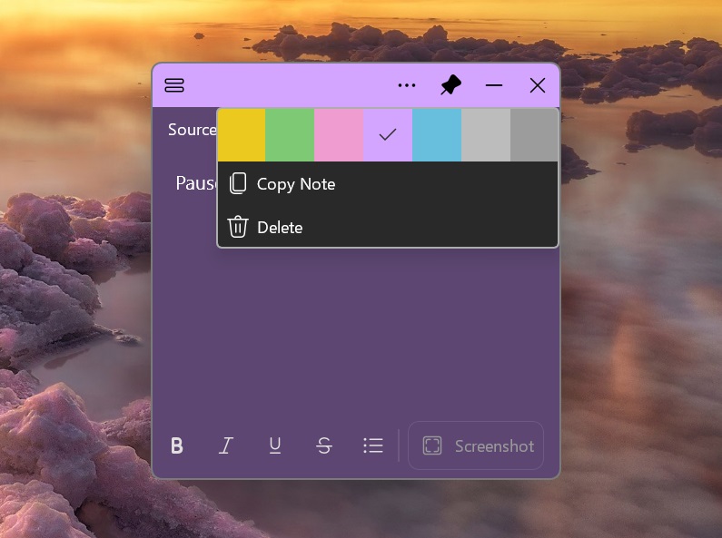
Task: Click the 'Source' text in note
Action: tap(192, 130)
